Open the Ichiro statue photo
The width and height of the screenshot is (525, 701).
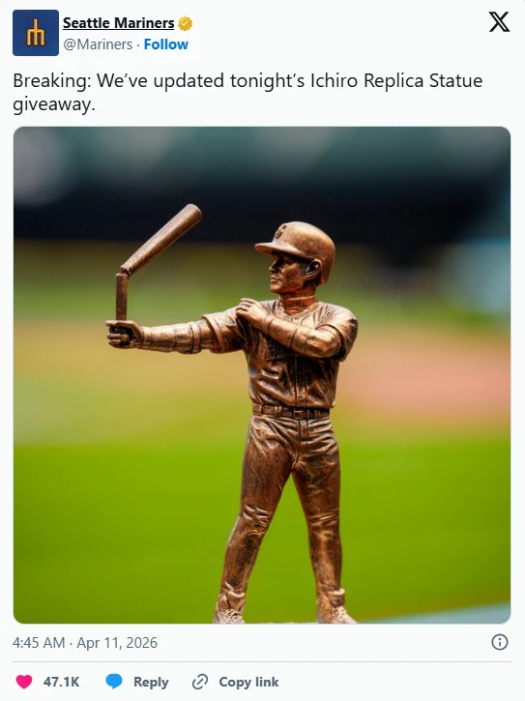click(x=262, y=375)
